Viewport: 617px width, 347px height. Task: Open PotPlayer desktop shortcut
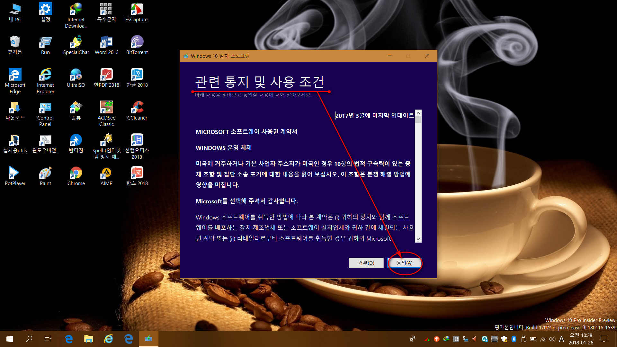[15, 176]
